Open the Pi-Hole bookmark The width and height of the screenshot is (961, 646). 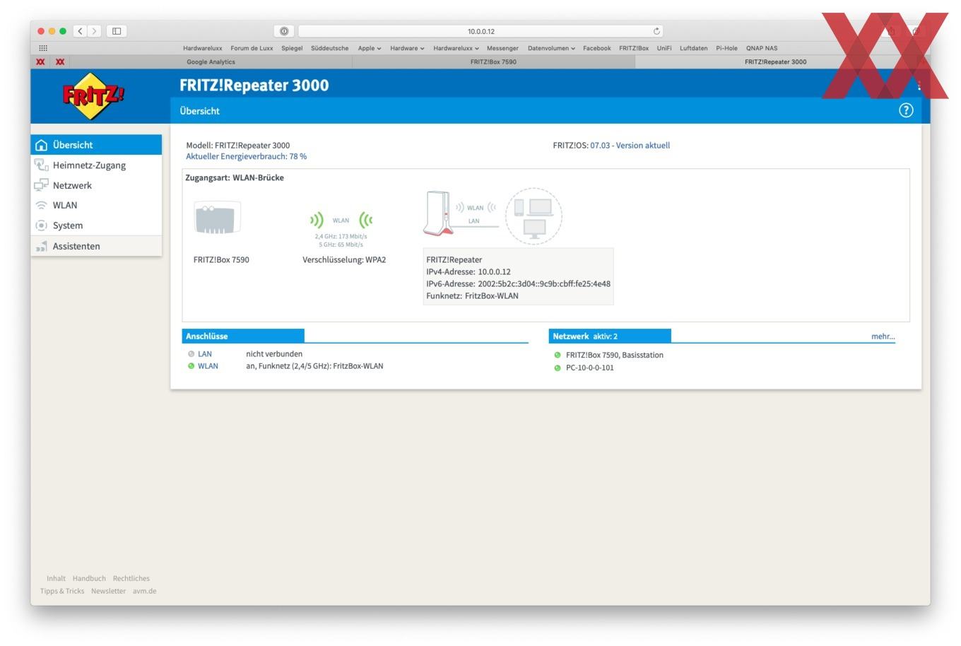(x=726, y=48)
